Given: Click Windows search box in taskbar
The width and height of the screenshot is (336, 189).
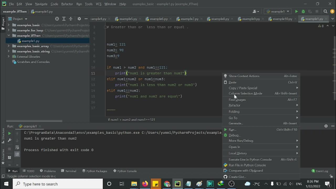Looking at the screenshot, I should click(x=58, y=184).
